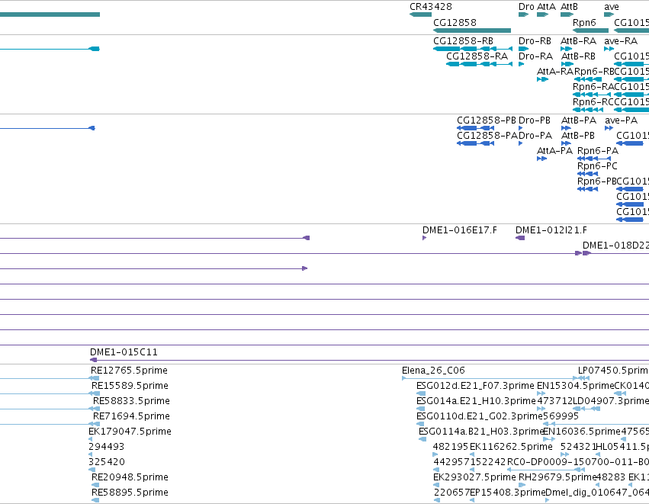This screenshot has width=649, height=504.
Task: Select EST RE20948.5prime
Action: (x=130, y=477)
